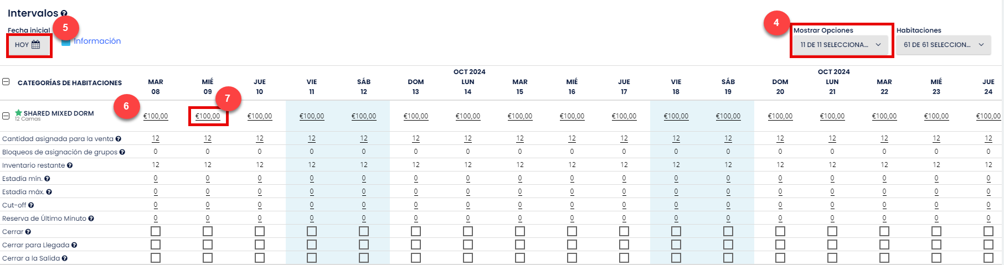The width and height of the screenshot is (1004, 265).
Task: Open calendar via HOY date button
Action: (28, 45)
